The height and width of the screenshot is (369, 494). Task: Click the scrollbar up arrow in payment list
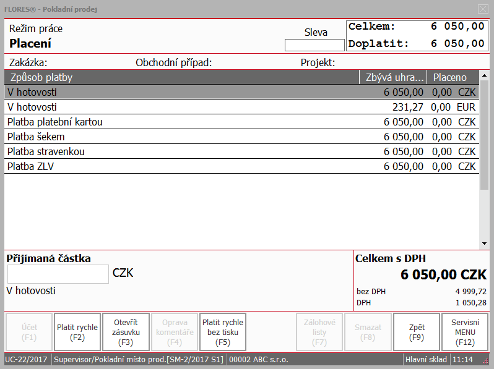coord(484,75)
